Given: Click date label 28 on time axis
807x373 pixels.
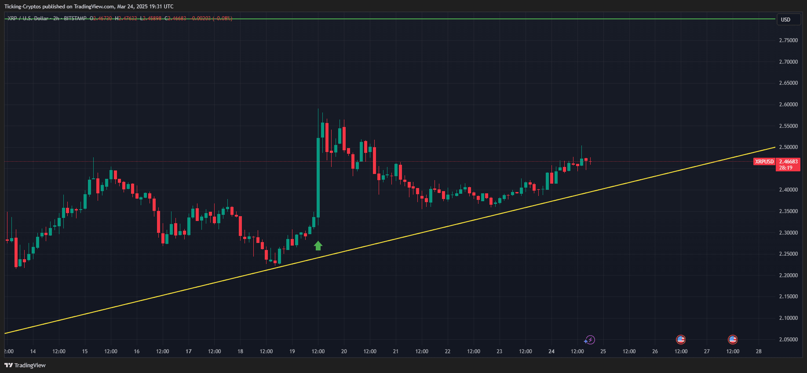Looking at the screenshot, I should [759, 351].
